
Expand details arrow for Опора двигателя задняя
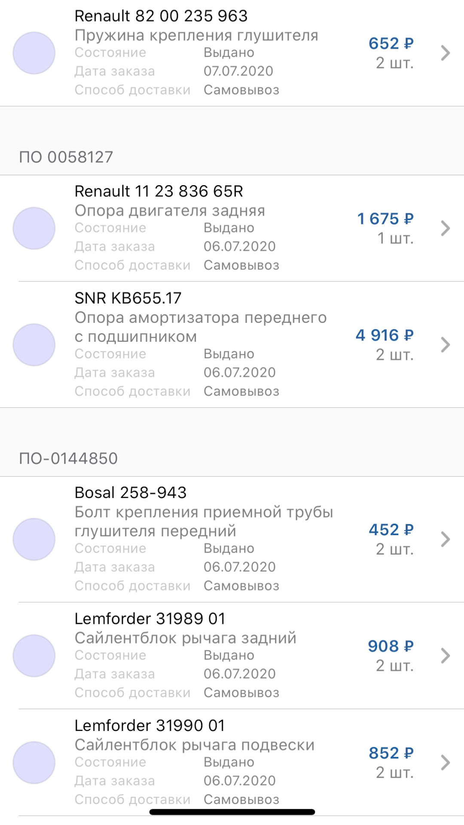(x=446, y=228)
